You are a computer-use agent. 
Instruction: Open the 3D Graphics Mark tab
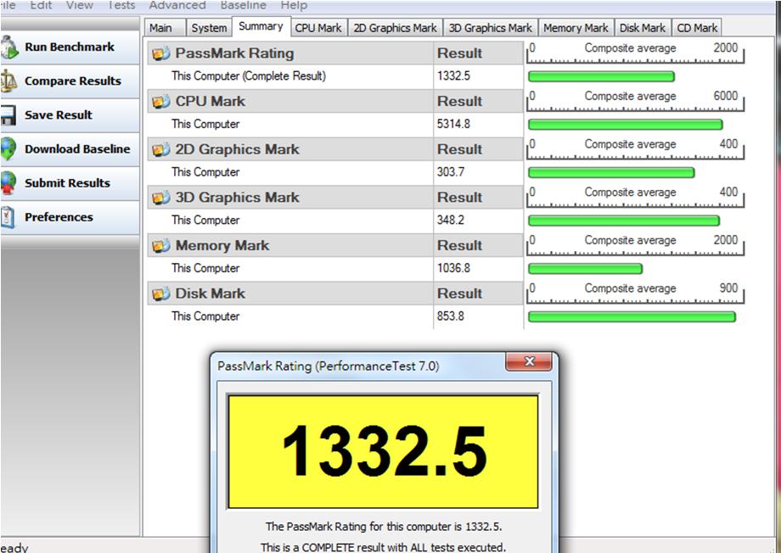point(491,28)
